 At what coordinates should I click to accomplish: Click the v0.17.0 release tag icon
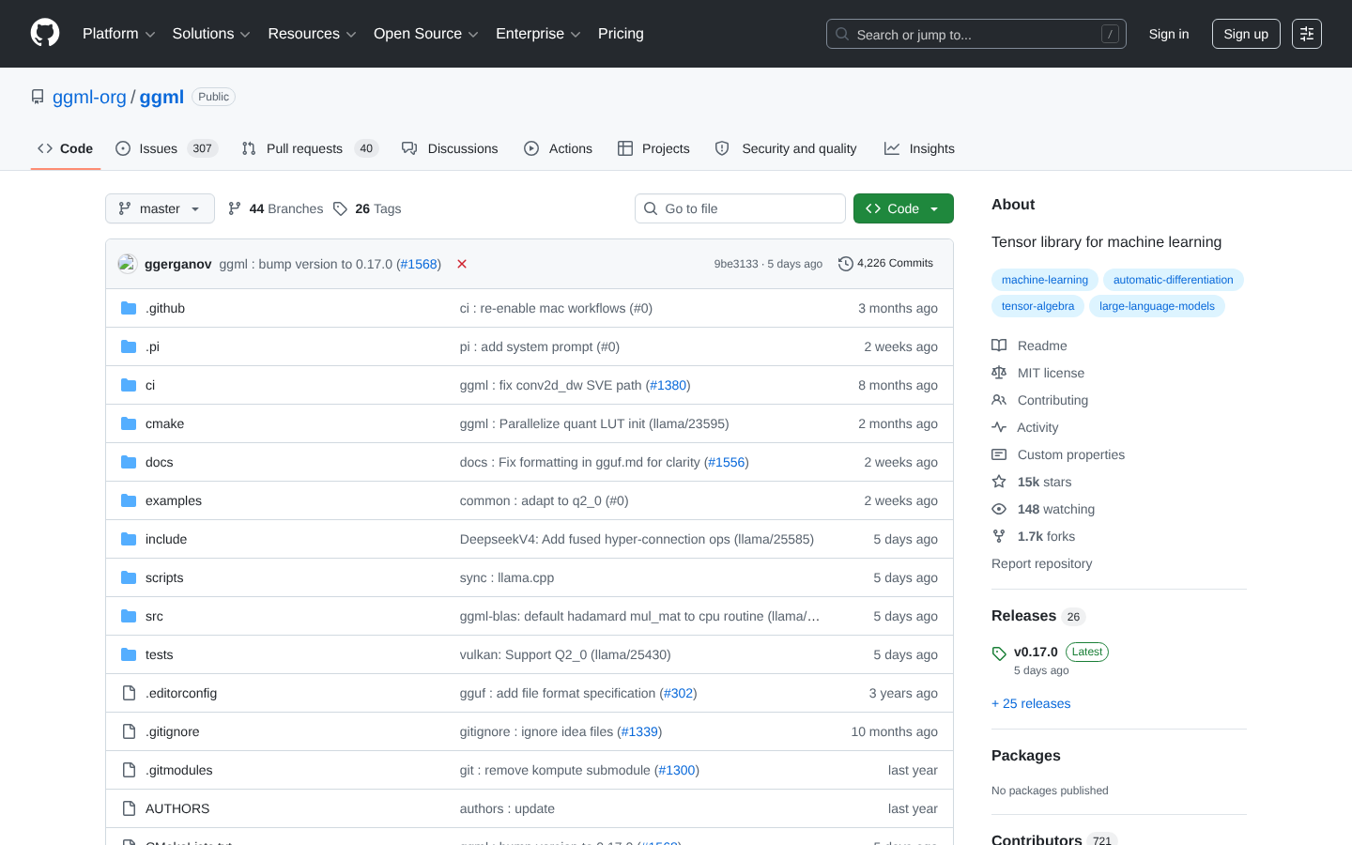tap(999, 653)
